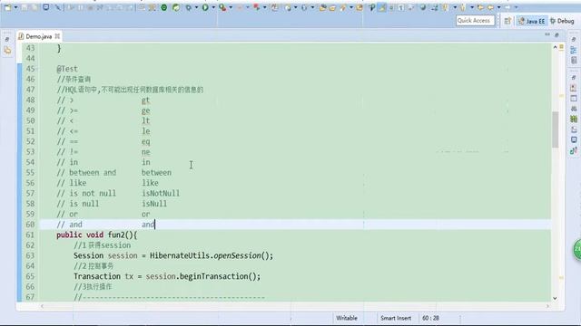Click the horizontal scrollbar right arrow
This screenshot has width=581, height=326.
[547, 306]
